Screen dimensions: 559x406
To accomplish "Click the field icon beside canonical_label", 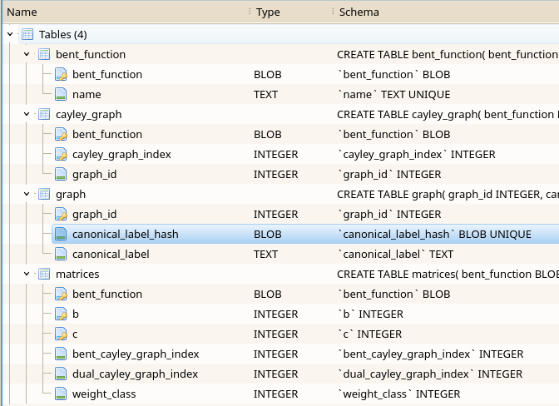I will pos(61,255).
